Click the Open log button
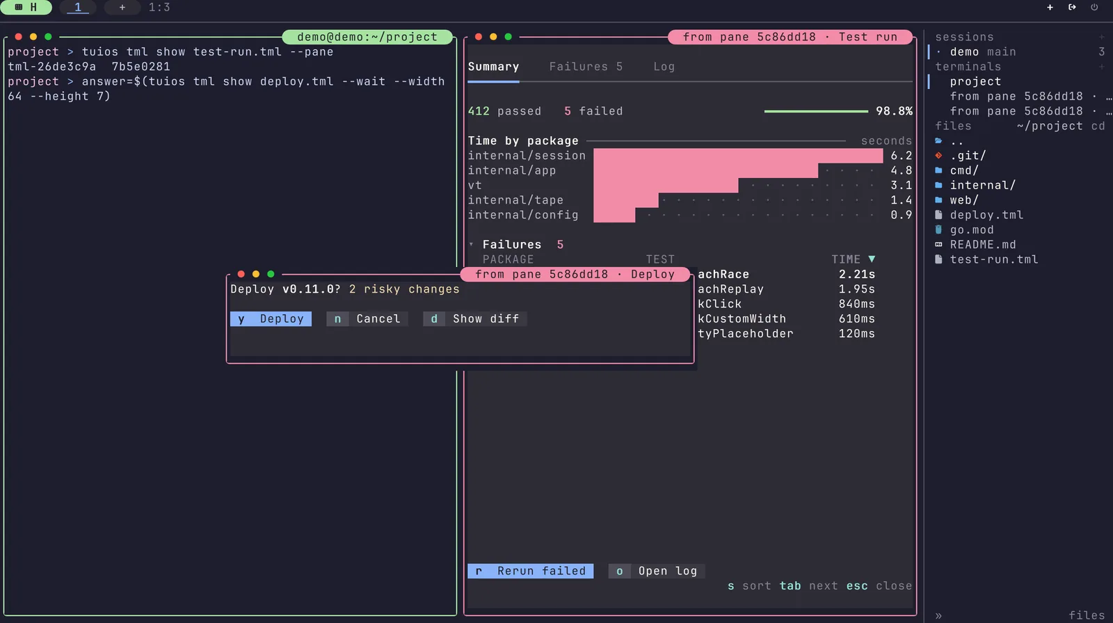The height and width of the screenshot is (623, 1113). tap(657, 571)
